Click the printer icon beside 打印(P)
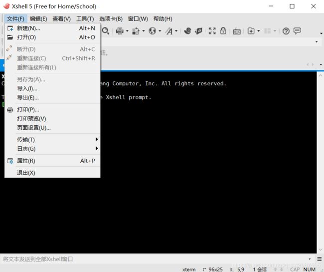 pos(10,110)
